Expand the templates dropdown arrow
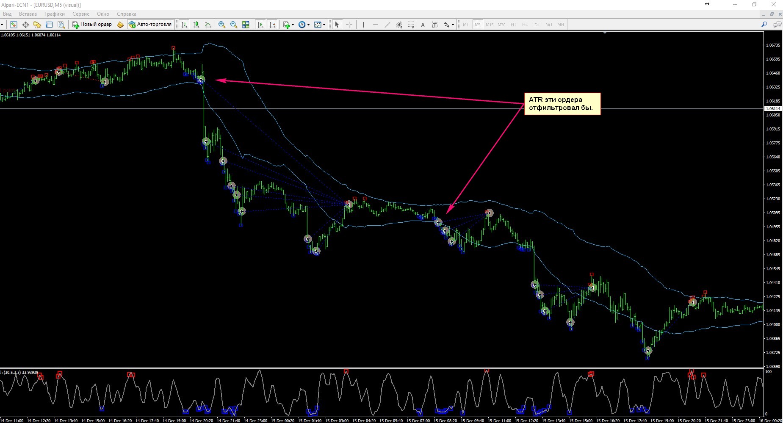783x423 pixels. (x=324, y=25)
